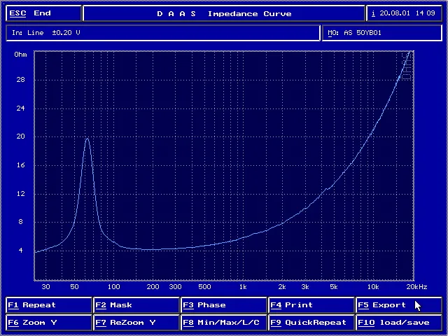The image size is (448, 336).
Task: Click the 12 ohm axis label
Action: click(x=20, y=193)
